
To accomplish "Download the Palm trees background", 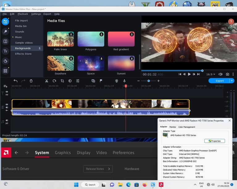I will [x=71, y=34].
